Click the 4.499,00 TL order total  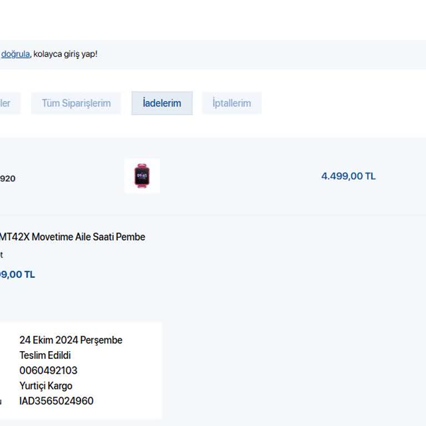pos(348,176)
